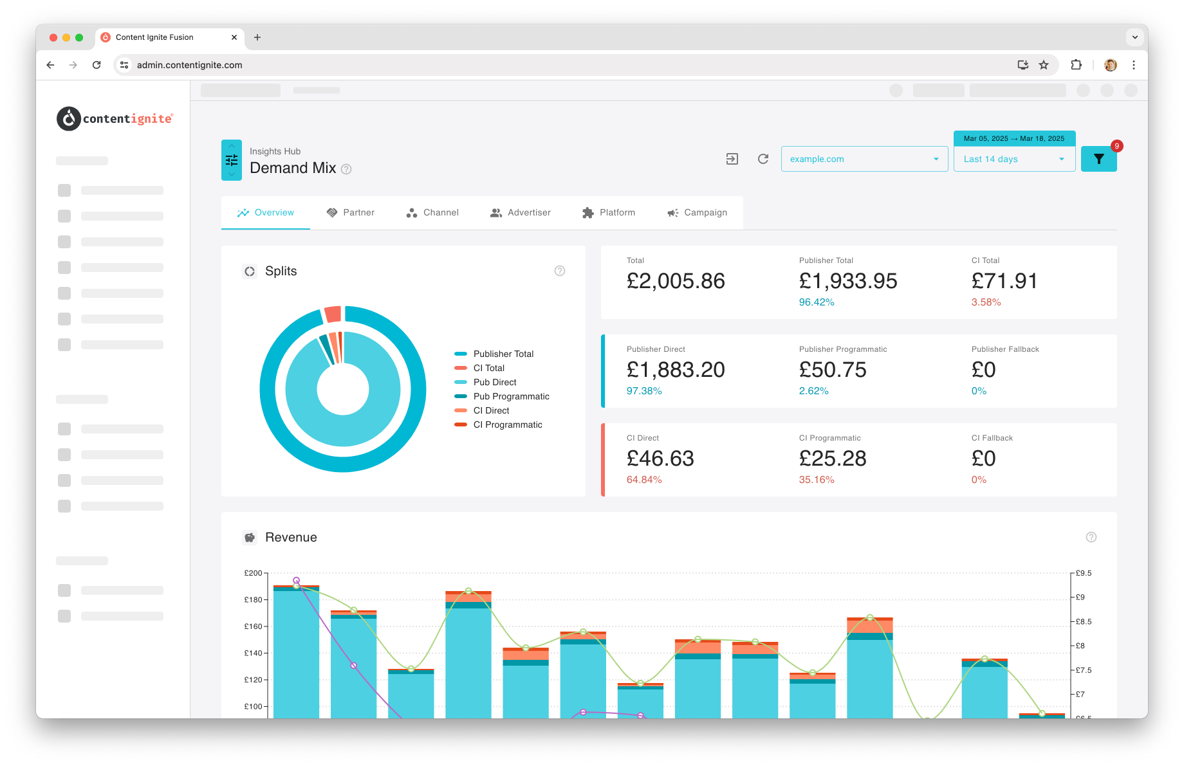Click the Publisher Programmatic £50.75 value
This screenshot has height=766, width=1184.
833,370
